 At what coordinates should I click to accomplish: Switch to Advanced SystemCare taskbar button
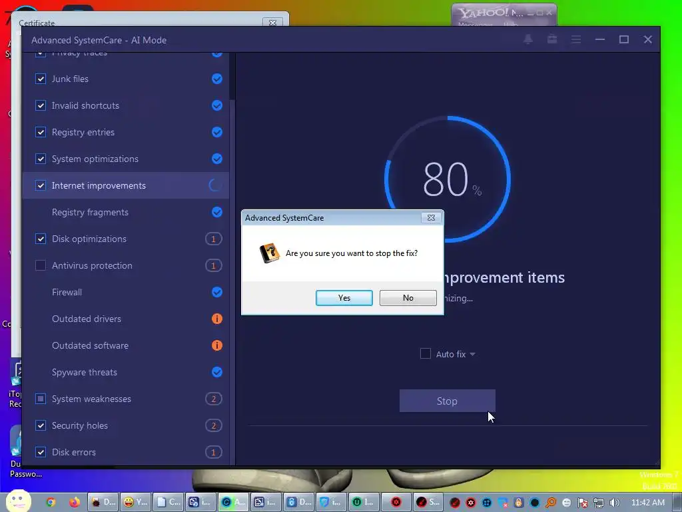pyautogui.click(x=232, y=502)
